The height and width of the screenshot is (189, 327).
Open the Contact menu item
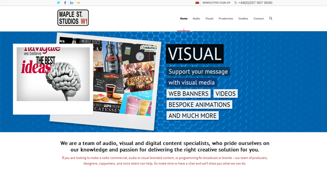click(x=258, y=19)
